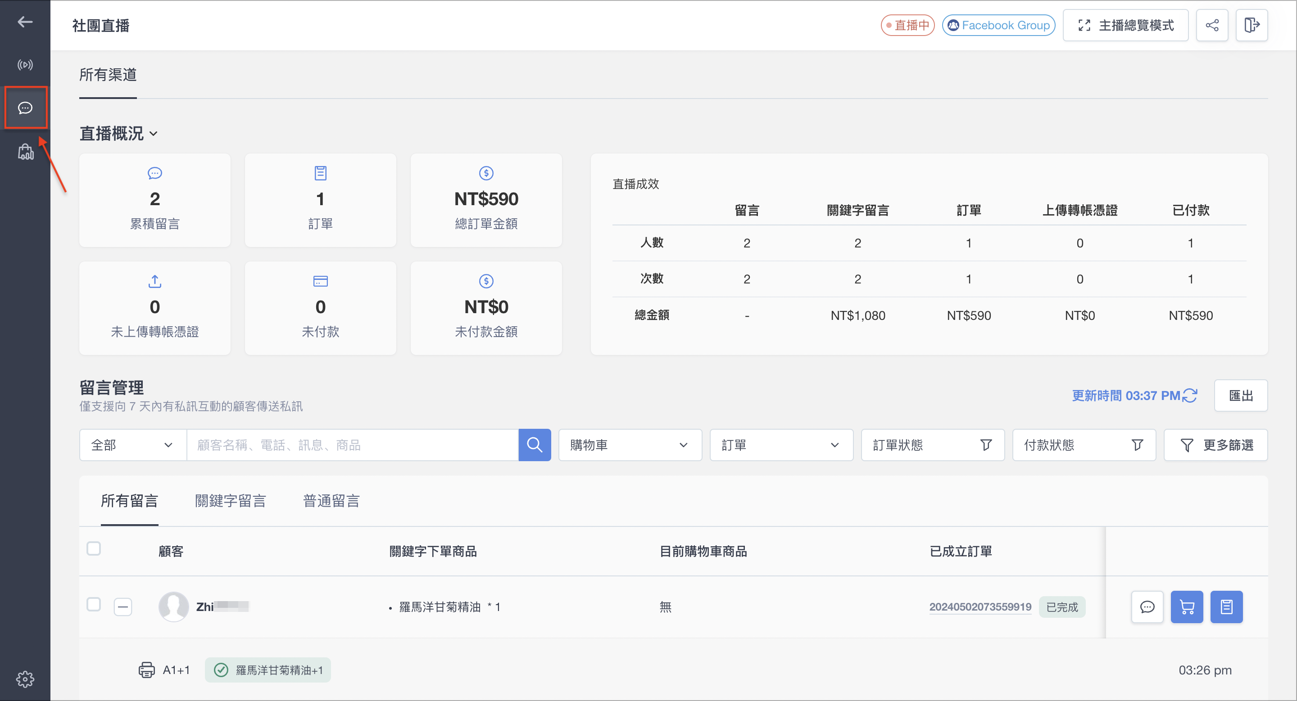Click Zhi's customer avatar
The width and height of the screenshot is (1297, 701).
tap(173, 607)
